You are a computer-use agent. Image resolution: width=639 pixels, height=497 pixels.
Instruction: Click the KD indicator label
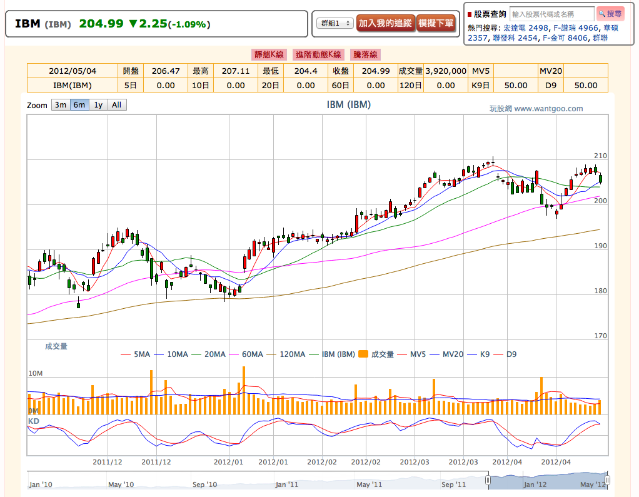point(33,421)
